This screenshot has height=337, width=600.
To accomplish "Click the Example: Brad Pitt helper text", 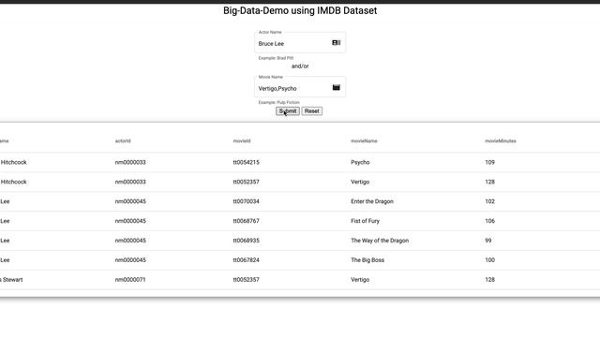I will [276, 58].
